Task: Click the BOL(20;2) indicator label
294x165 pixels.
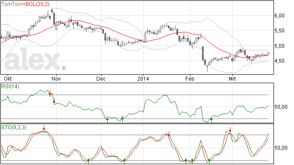Action: coord(37,4)
